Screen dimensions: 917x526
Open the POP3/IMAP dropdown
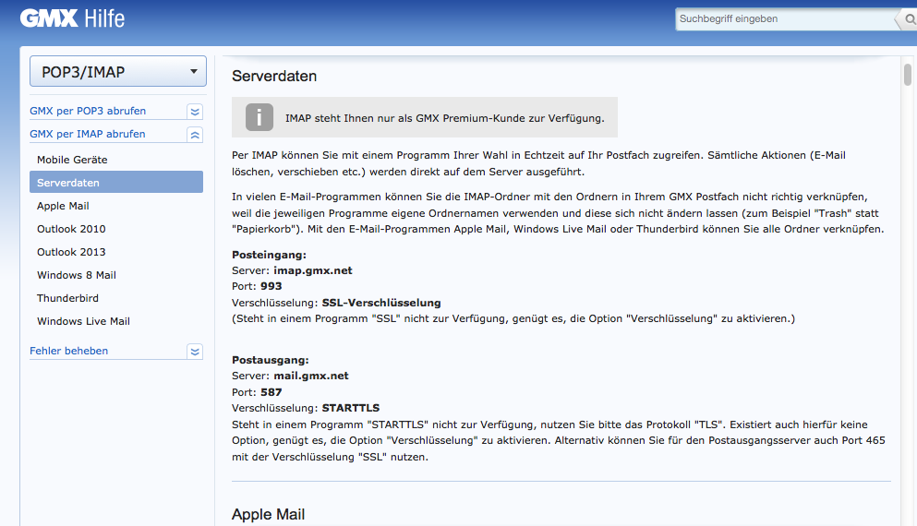tap(118, 71)
